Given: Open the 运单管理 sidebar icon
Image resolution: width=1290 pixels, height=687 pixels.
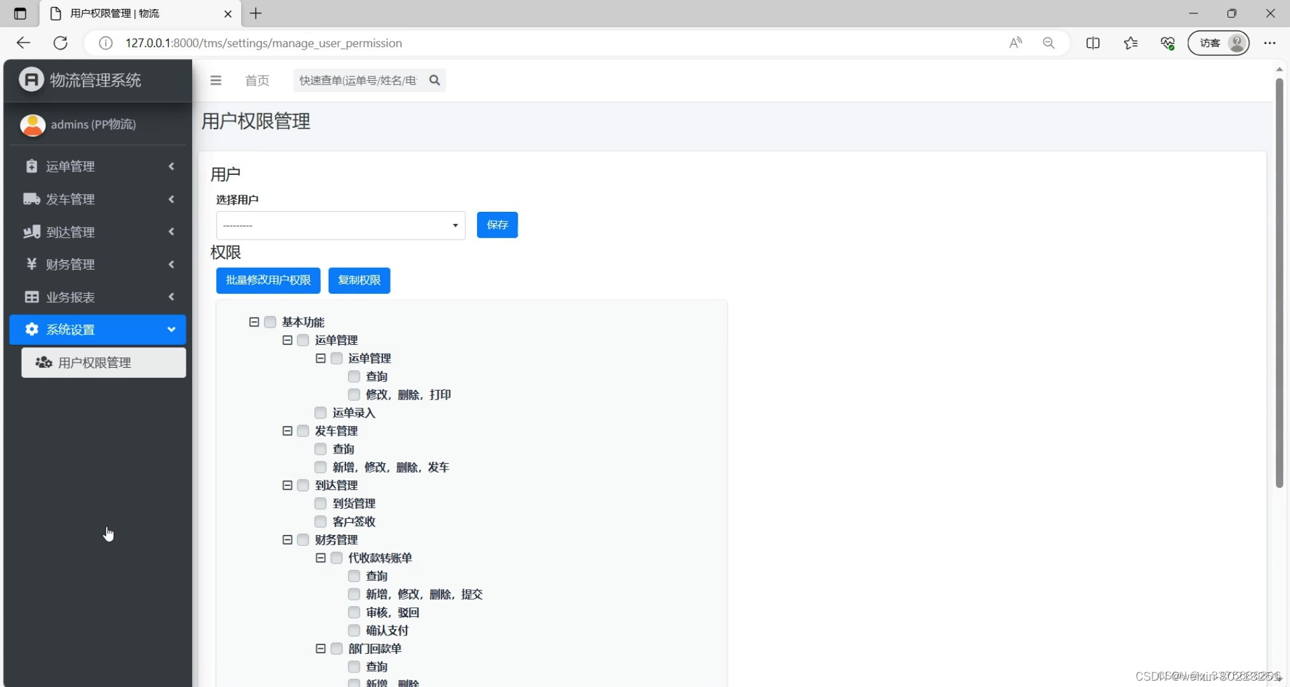Looking at the screenshot, I should tap(31, 166).
